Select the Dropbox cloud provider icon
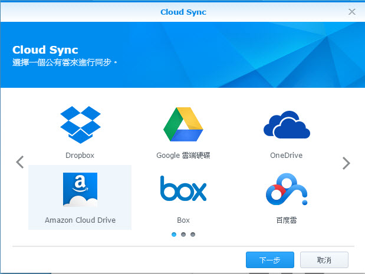Screen dimensions: 365x274 [80, 125]
